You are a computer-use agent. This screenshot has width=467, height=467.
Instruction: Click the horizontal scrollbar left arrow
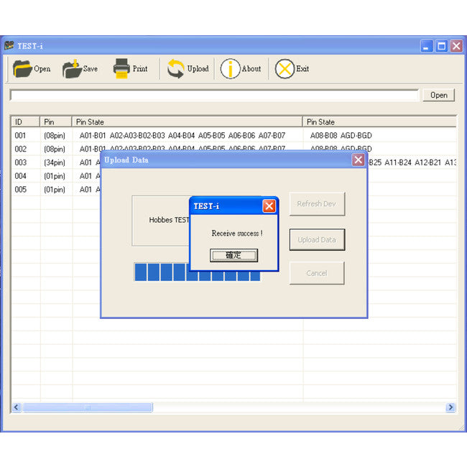17,407
